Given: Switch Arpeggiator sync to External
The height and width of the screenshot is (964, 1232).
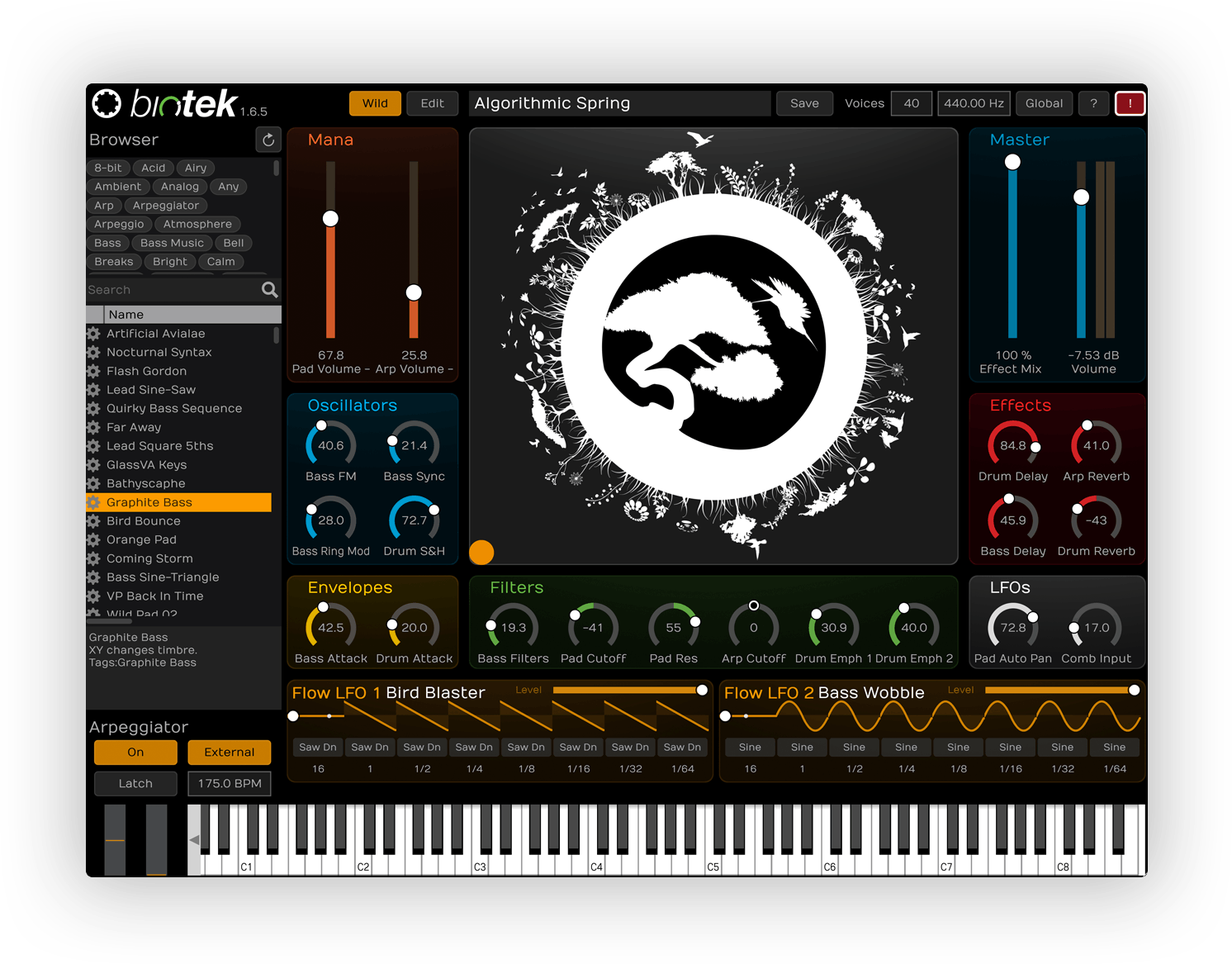Looking at the screenshot, I should coord(229,753).
